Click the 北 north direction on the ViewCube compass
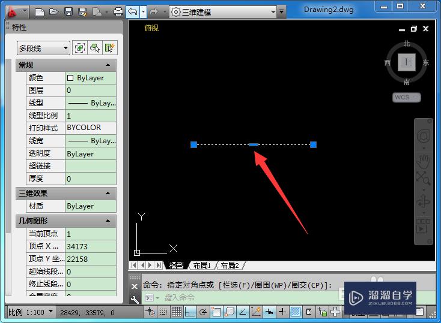Image resolution: width=441 pixels, height=323 pixels. tap(407, 44)
